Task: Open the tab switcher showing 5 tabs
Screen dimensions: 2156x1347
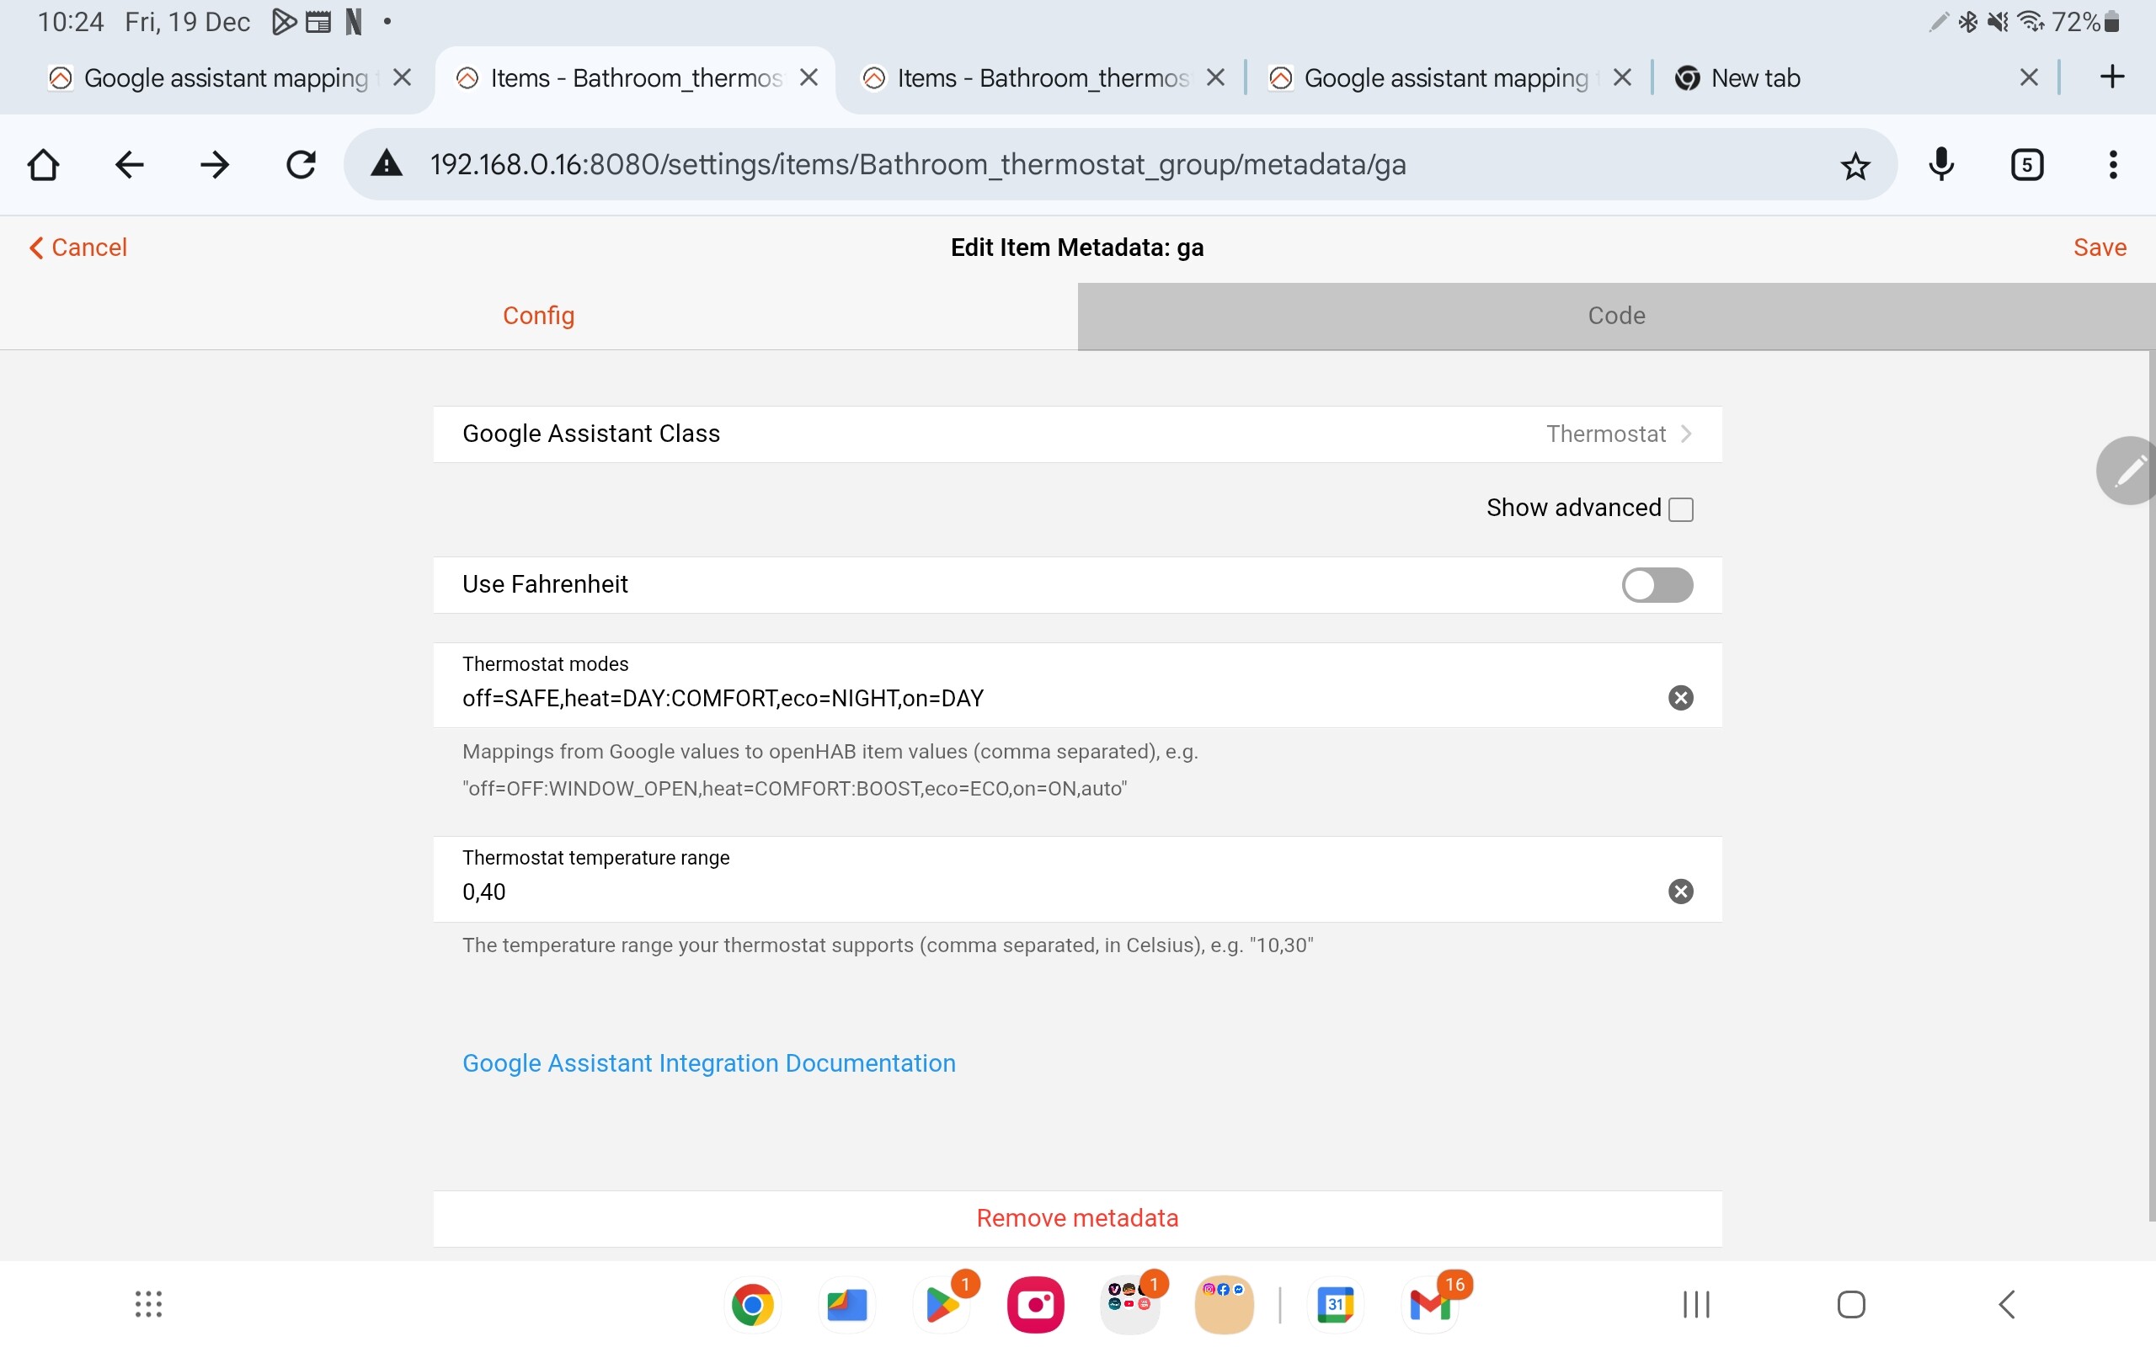Action: click(x=2027, y=165)
